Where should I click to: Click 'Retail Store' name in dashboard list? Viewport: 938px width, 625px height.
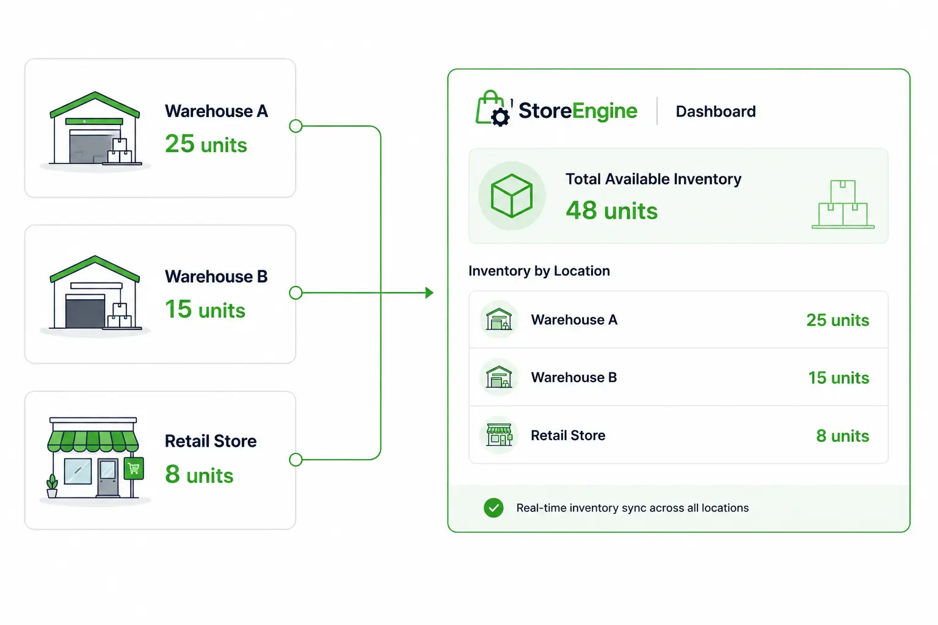568,436
